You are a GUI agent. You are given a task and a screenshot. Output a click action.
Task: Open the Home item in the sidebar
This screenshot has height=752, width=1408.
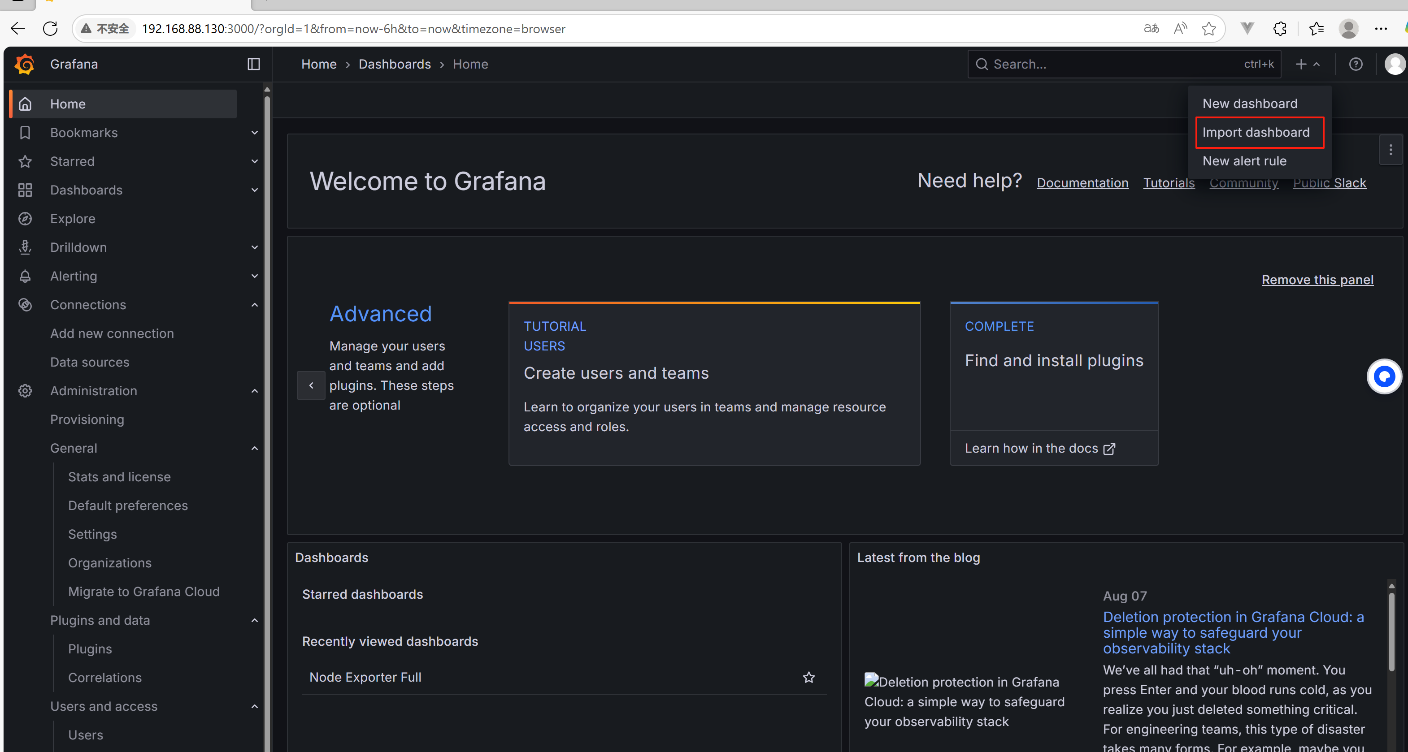click(123, 104)
